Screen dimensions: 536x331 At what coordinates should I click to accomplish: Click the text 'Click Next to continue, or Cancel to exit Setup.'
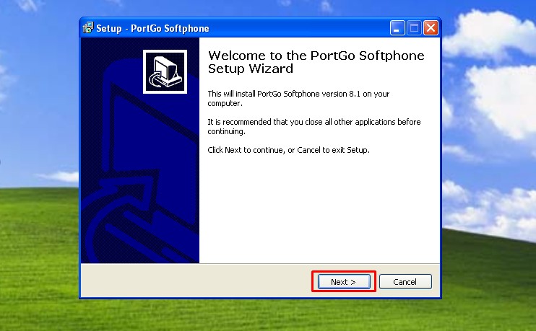(288, 150)
